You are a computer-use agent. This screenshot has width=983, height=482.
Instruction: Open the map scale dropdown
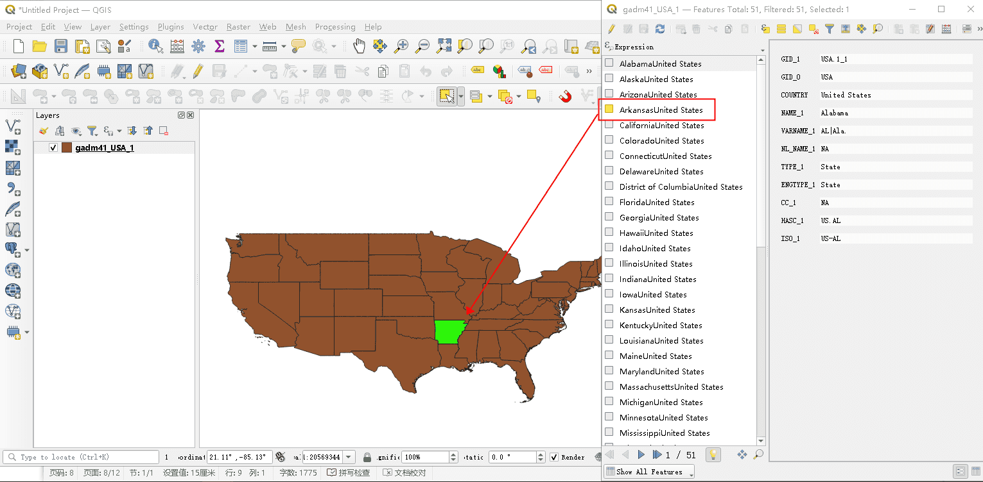[349, 457]
